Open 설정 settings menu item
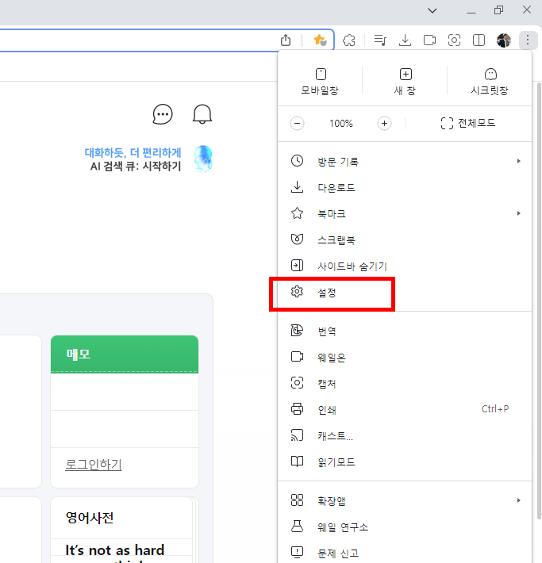Screen dimensions: 542x563 pyautogui.click(x=405, y=293)
